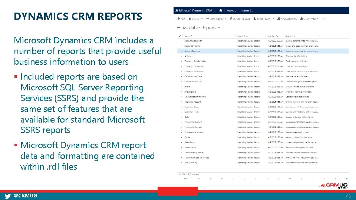Toggle the select-all checkmark in grid header
The width and height of the screenshot is (356, 200).
coord(179,36)
